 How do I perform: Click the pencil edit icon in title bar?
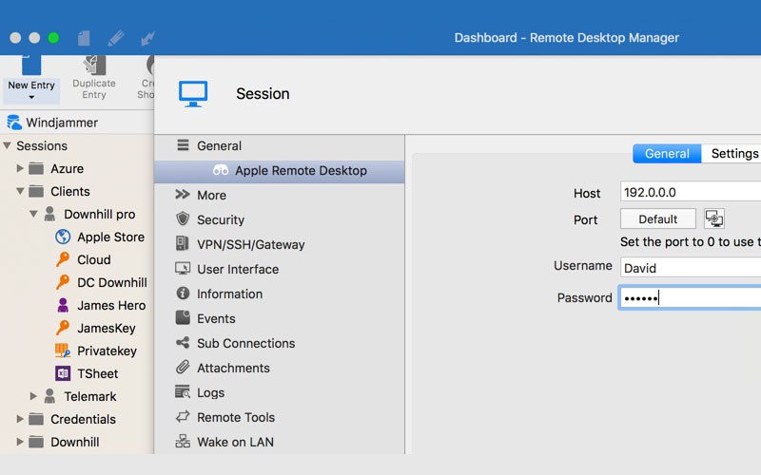tap(115, 38)
